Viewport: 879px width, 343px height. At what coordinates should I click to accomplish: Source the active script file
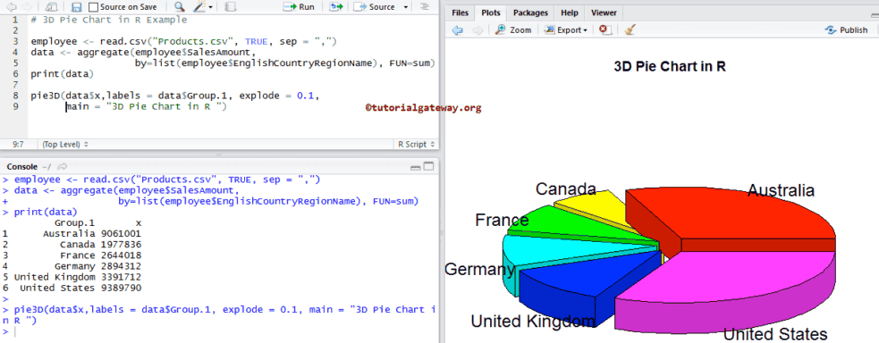pos(374,7)
